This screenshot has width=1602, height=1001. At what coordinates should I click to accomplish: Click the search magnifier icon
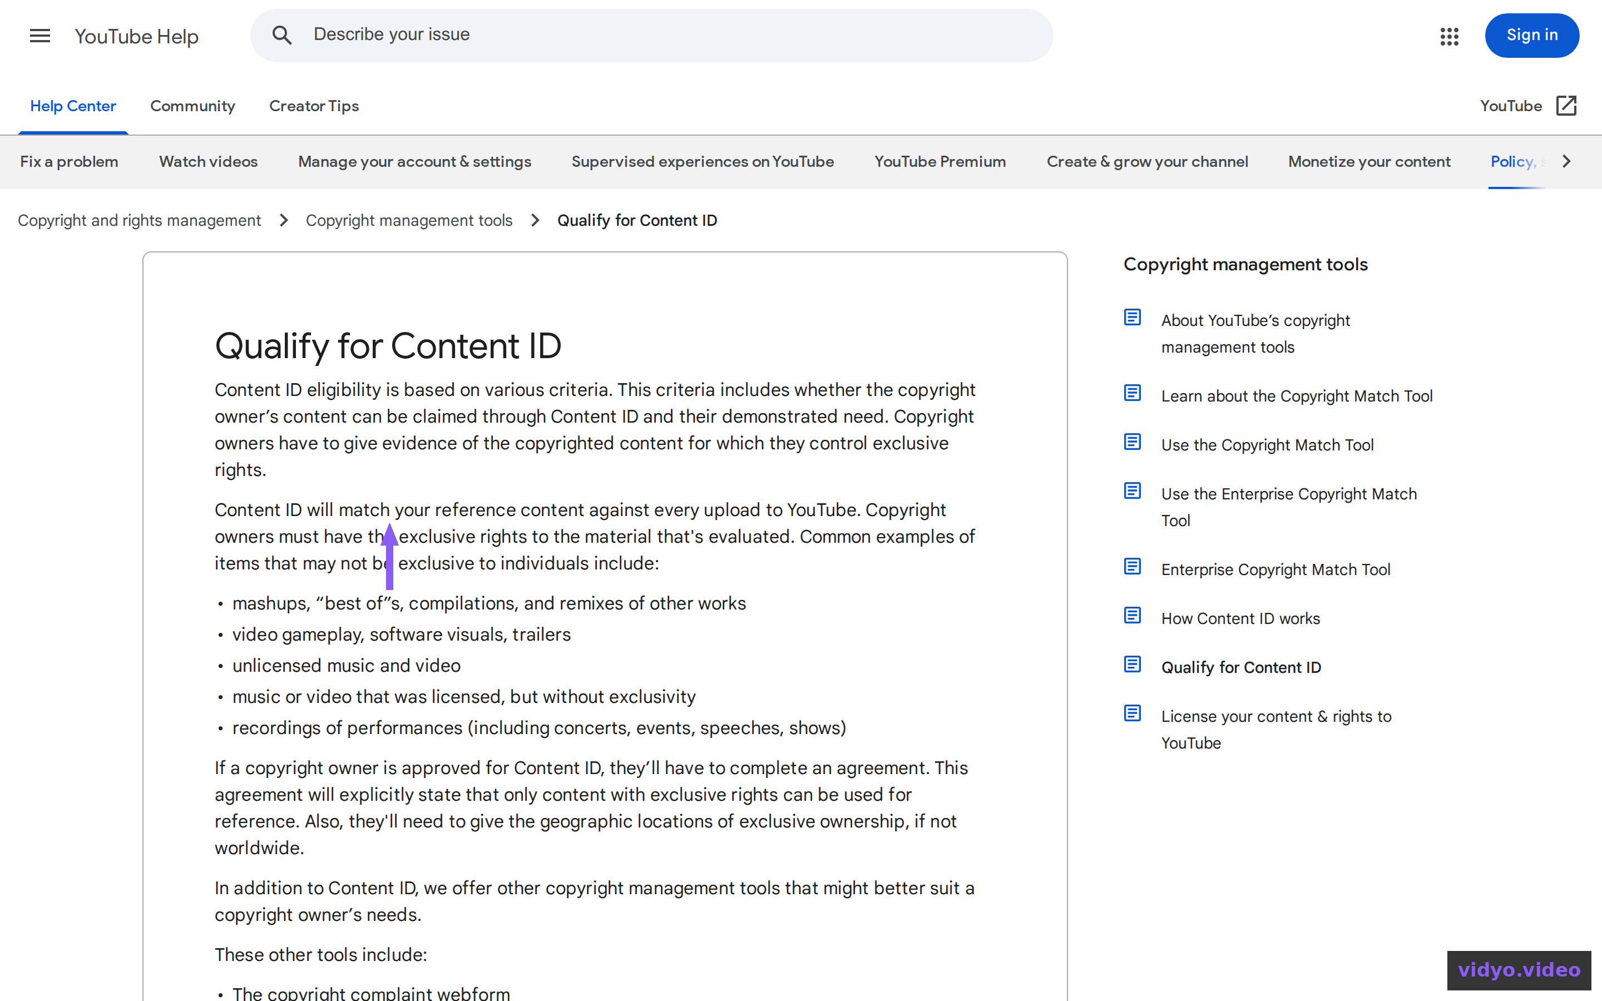click(x=282, y=35)
